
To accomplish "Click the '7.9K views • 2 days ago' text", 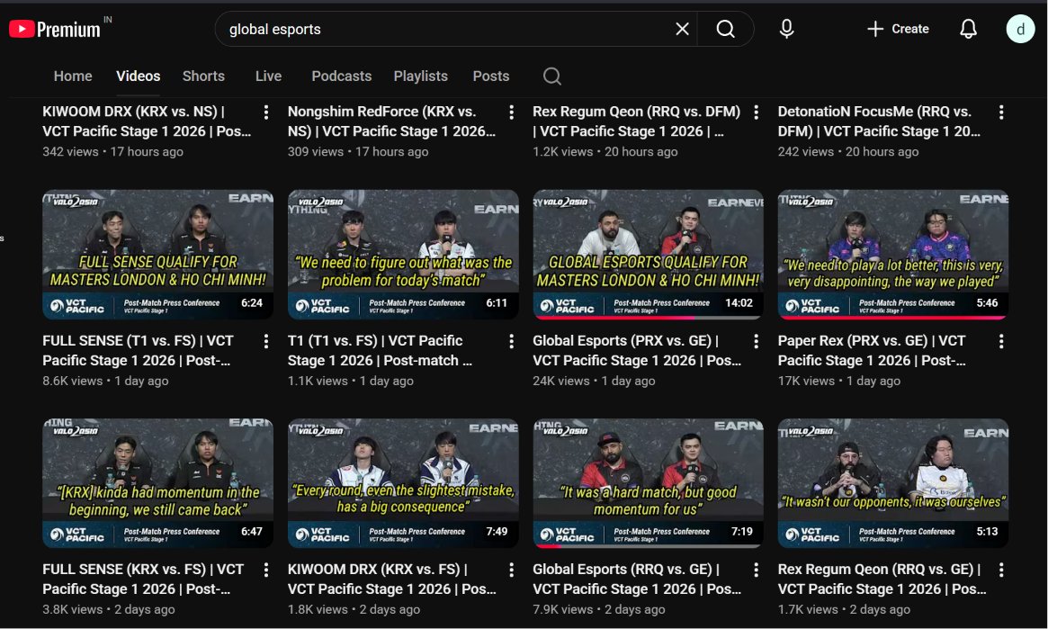I will click(x=599, y=609).
